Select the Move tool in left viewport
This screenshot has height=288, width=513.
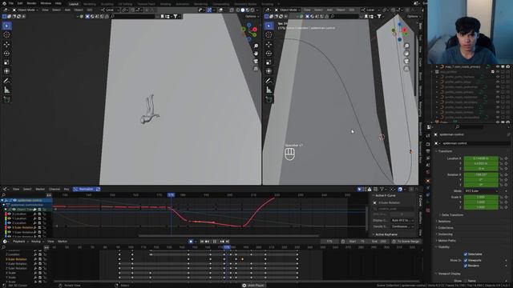[6, 45]
